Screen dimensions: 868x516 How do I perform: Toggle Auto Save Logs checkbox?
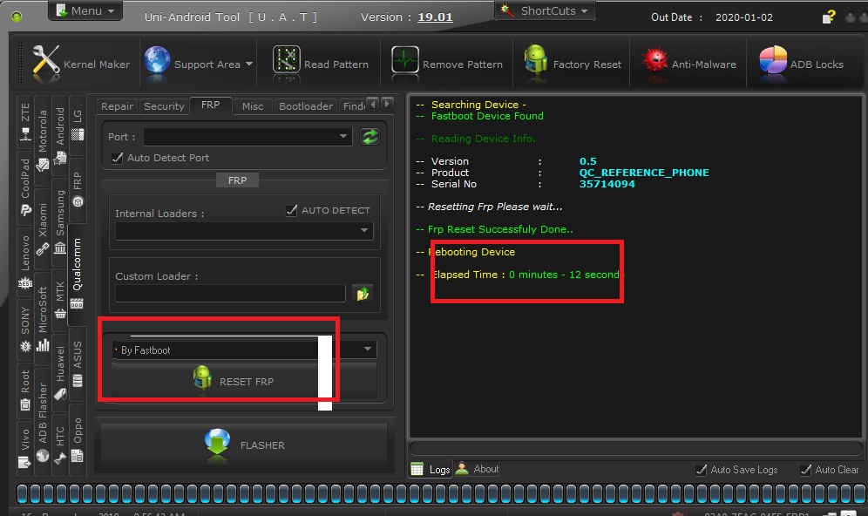coord(701,470)
